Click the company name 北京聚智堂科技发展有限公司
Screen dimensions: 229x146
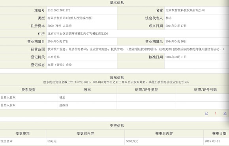[185, 10]
